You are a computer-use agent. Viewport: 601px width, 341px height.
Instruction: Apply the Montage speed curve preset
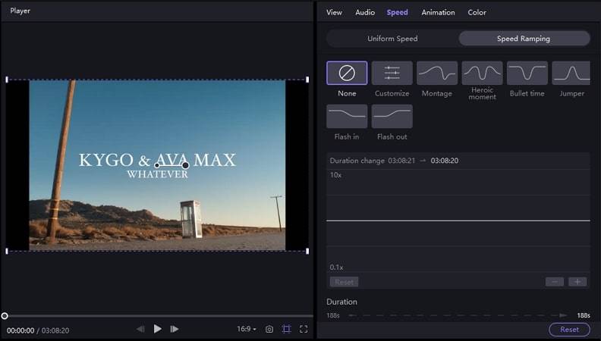437,74
